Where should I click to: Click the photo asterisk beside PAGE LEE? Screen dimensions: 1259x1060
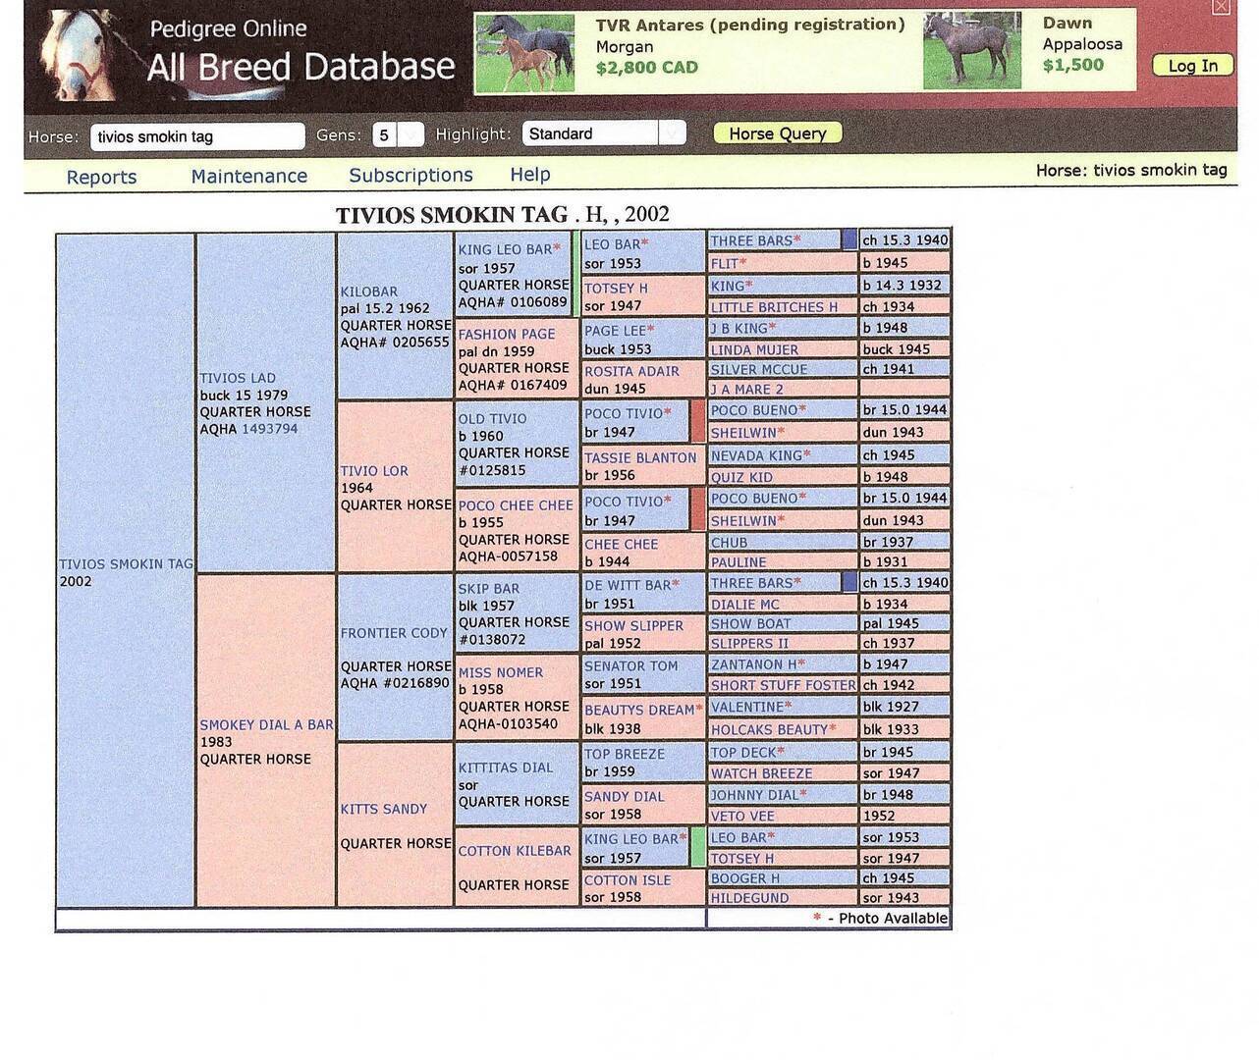tap(650, 330)
